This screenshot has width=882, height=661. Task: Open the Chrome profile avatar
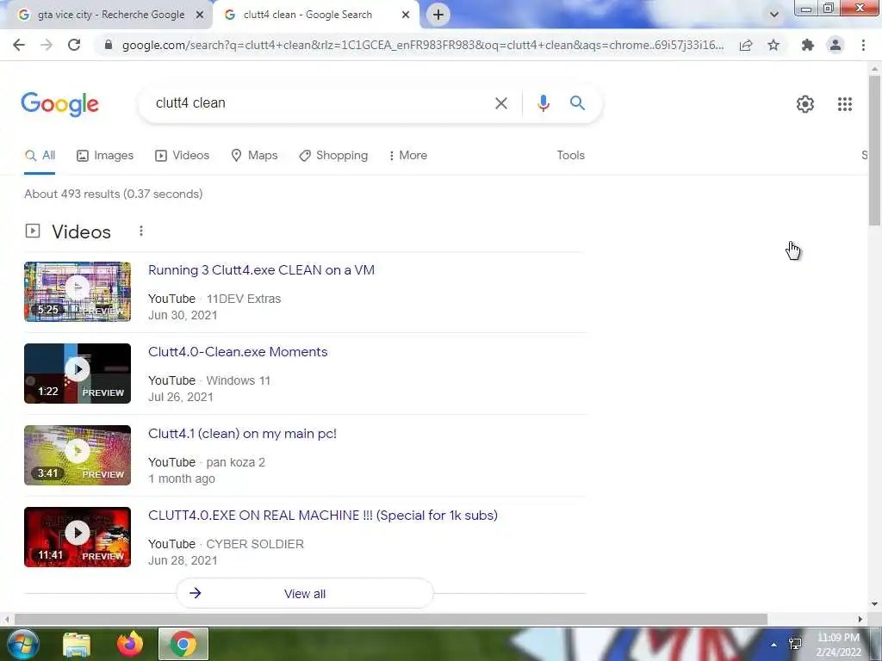(835, 45)
